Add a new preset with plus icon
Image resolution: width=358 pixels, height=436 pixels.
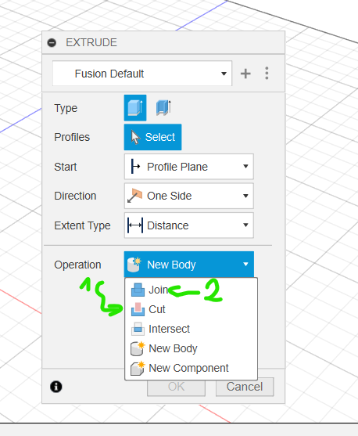coord(245,74)
